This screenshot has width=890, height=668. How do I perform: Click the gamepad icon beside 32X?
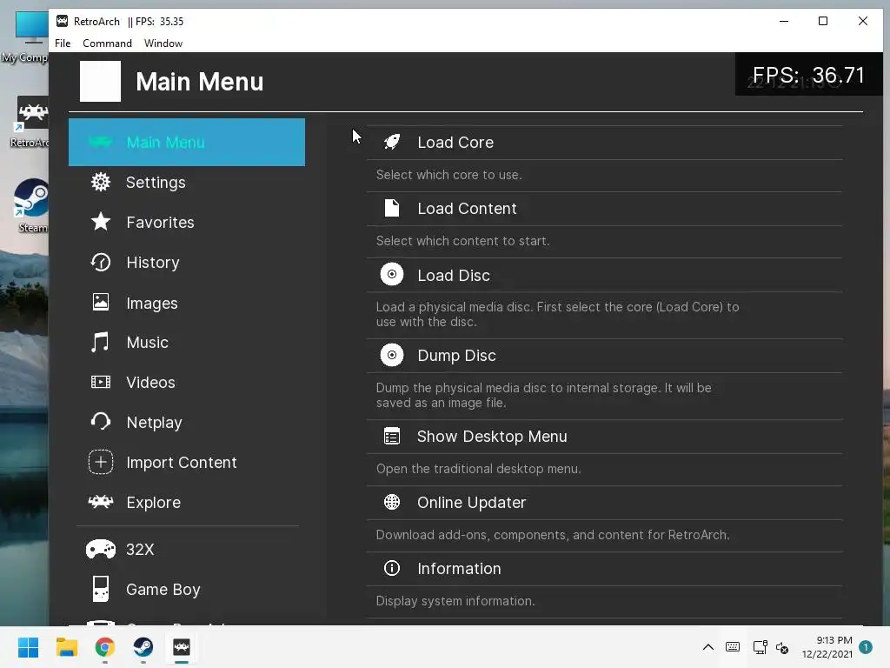click(101, 550)
